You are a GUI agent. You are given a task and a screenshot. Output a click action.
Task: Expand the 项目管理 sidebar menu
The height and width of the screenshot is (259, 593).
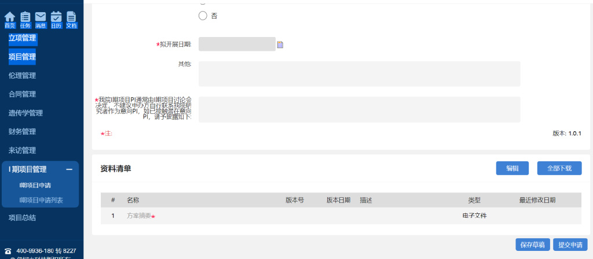point(22,57)
